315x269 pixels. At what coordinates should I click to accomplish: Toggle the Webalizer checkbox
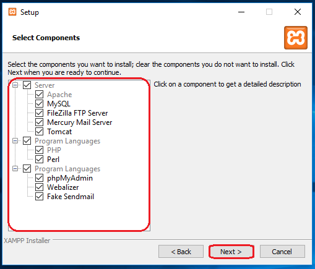click(x=39, y=187)
